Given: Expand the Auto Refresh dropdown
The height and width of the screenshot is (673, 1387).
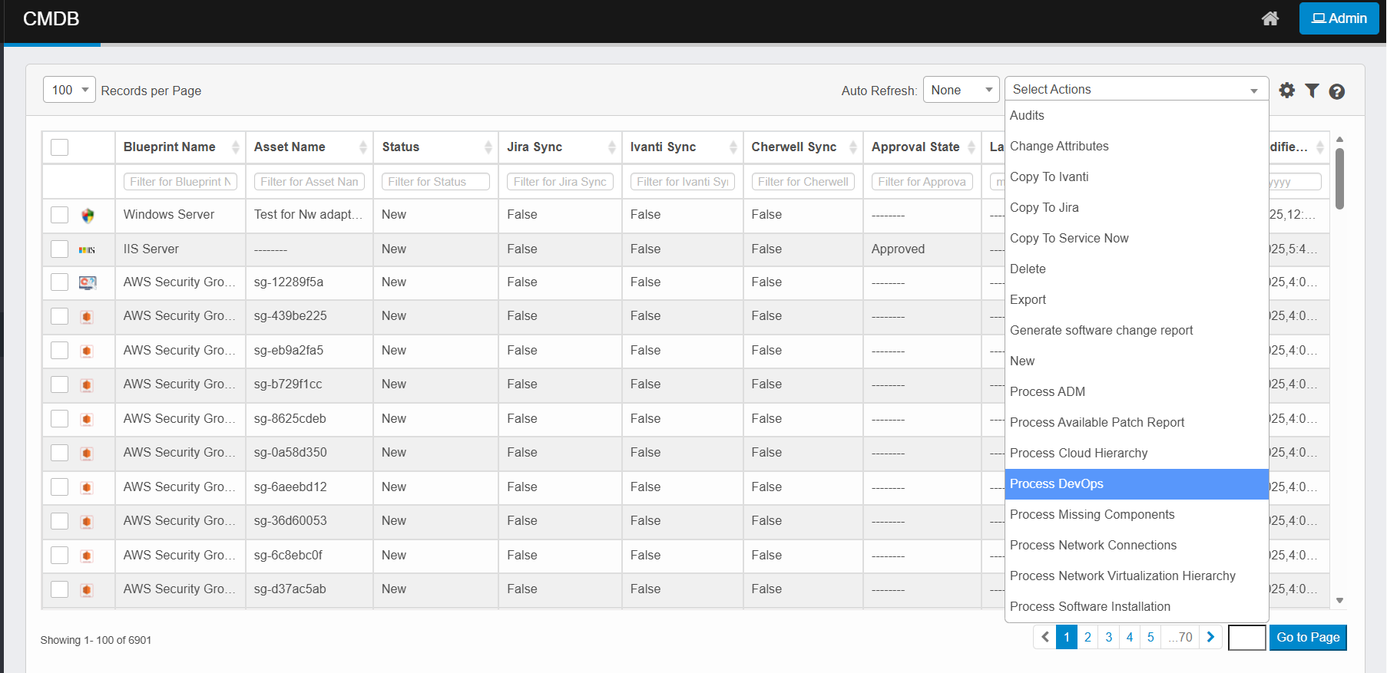Looking at the screenshot, I should [x=961, y=90].
